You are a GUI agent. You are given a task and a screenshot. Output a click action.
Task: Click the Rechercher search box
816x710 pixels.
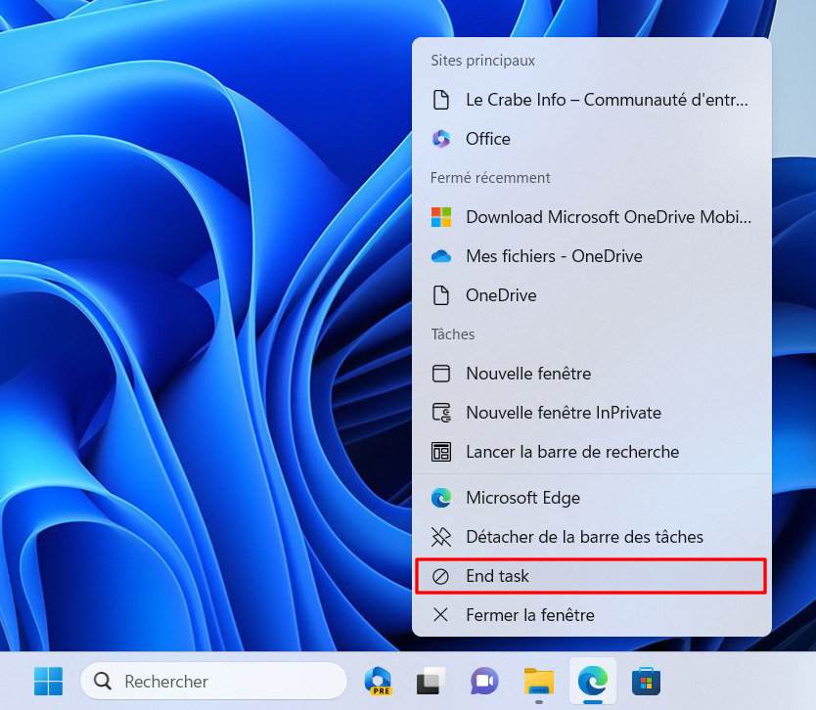tap(213, 681)
